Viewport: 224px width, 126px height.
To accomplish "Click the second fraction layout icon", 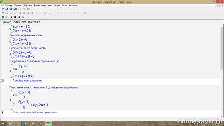I will click(x=7, y=13).
